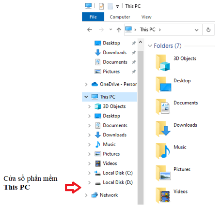Open the recent locations dropdown arrow
Viewport: 221px width, 207px height.
[x=110, y=30]
